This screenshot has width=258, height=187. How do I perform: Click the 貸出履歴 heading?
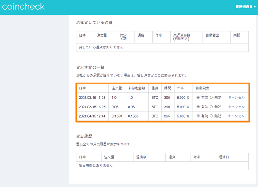[x=84, y=136]
